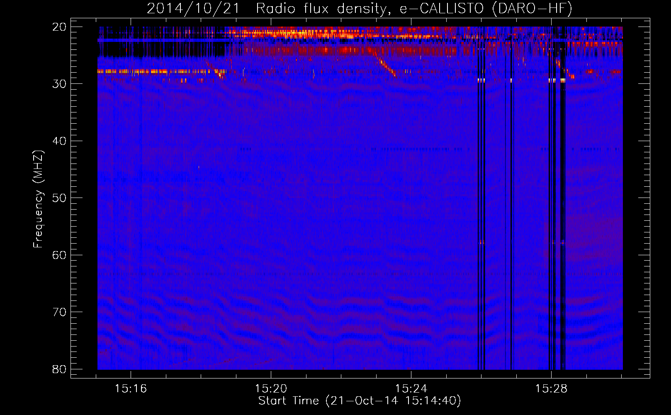The height and width of the screenshot is (415, 671).
Task: Click the 'Start Time (21-Oct-14 15:14:40)' label
Action: [x=360, y=401]
